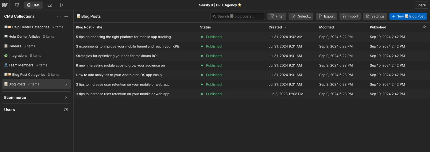
Task: Toggle the Users switch
Action: tap(66, 110)
